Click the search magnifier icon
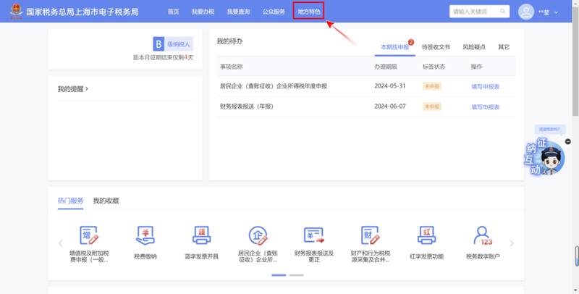Viewport: 579px width, 294px height. click(503, 12)
